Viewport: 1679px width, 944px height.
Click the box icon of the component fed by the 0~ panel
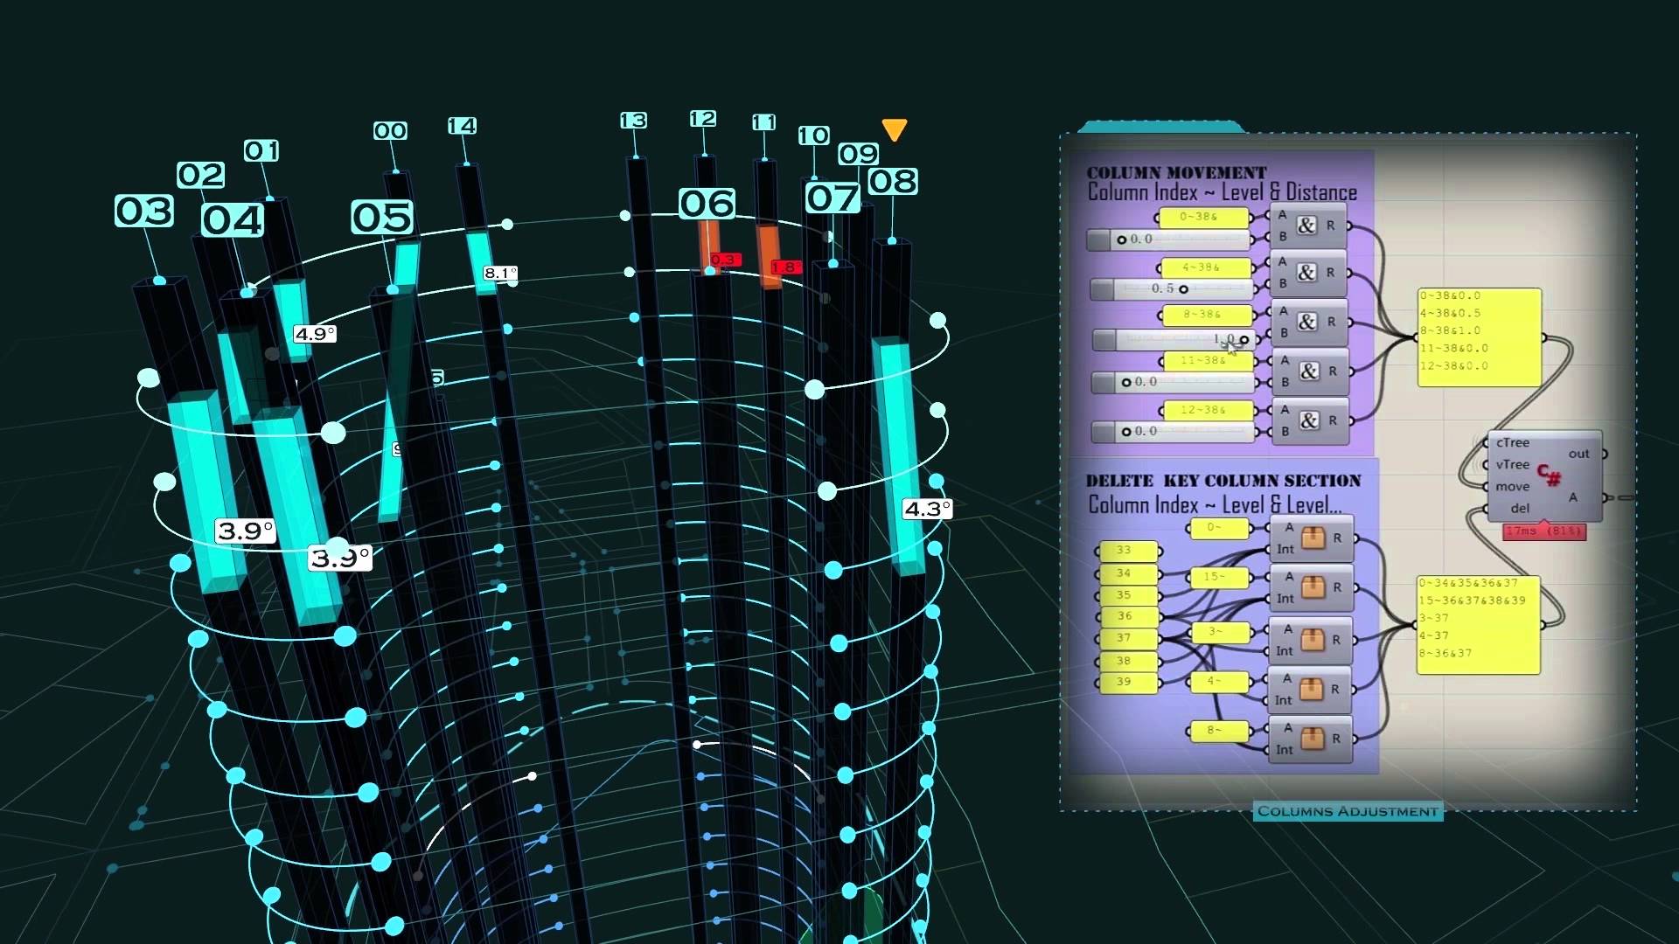point(1312,538)
